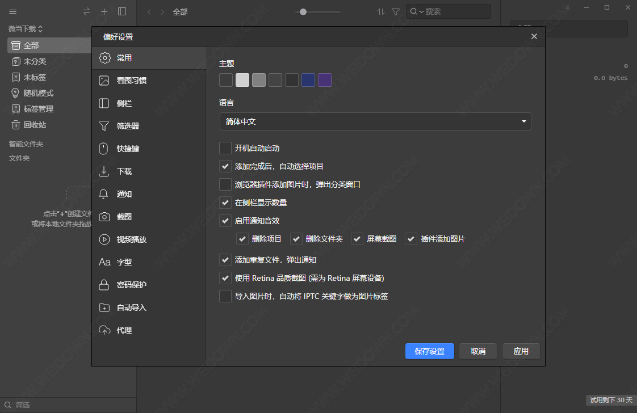637x413 pixels.
Task: Click the 筛选 filter field at sidebar bottom
Action: pos(68,405)
